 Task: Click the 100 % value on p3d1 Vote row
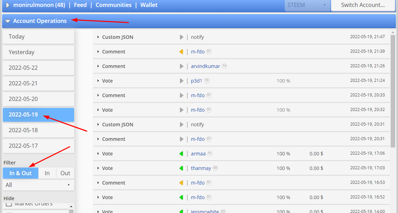(283, 81)
